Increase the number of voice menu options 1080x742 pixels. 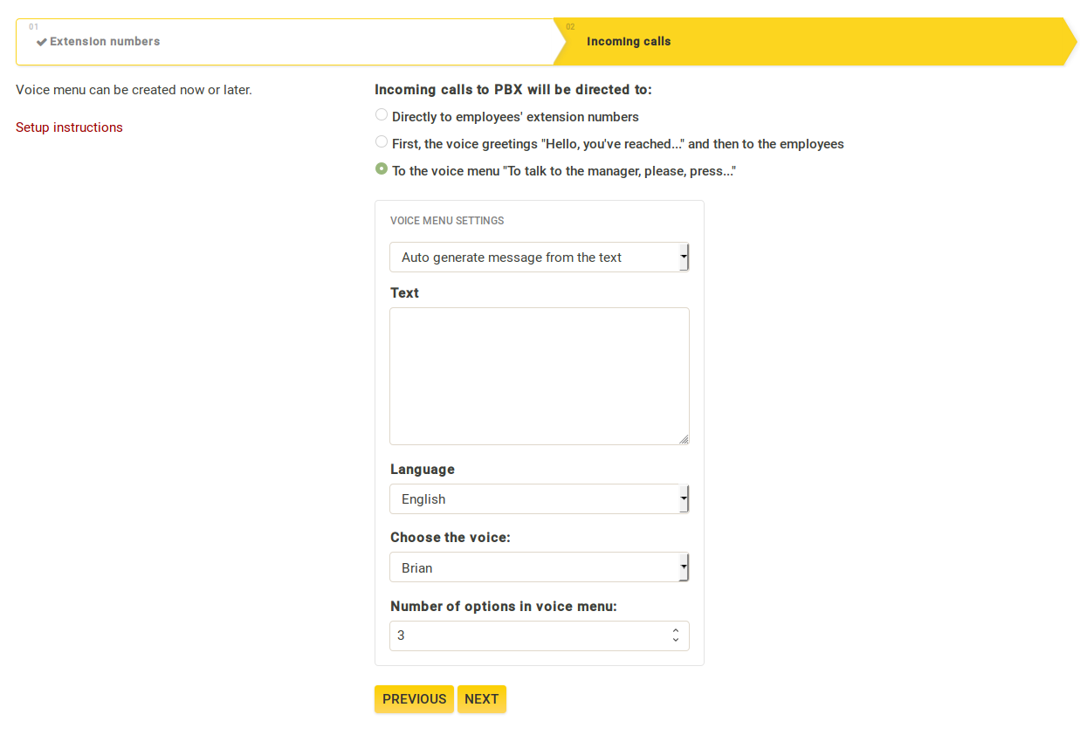pyautogui.click(x=676, y=630)
